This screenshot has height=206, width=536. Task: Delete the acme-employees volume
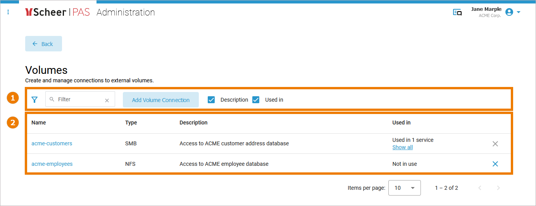click(x=495, y=164)
